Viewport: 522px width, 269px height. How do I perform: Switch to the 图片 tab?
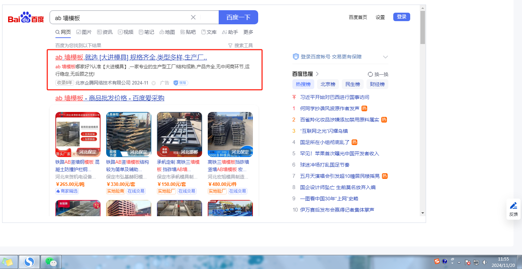tap(84, 32)
